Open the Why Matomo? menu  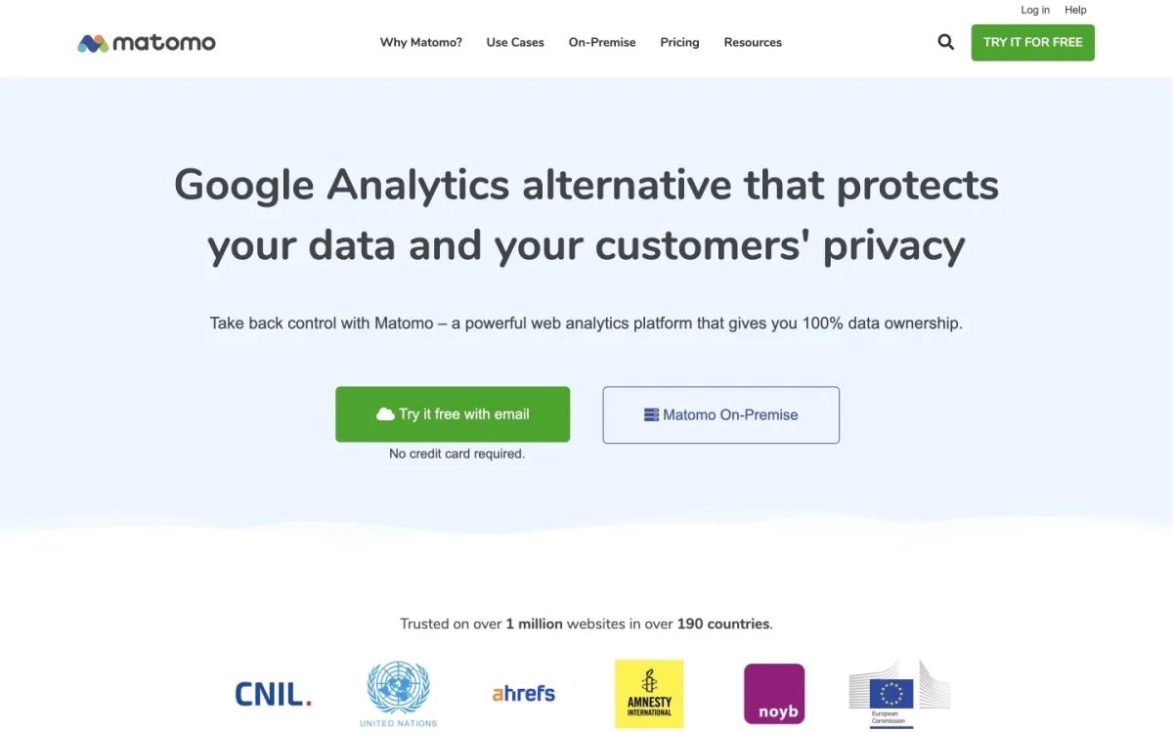tap(421, 42)
